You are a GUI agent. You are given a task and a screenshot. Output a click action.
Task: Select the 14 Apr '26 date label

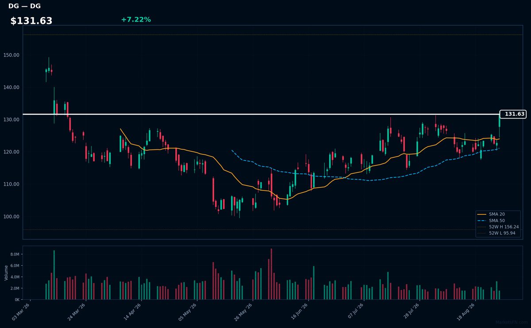(x=132, y=312)
